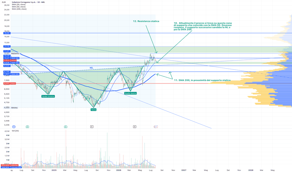Click the red POC 6,640 price label

(x=10, y=83)
